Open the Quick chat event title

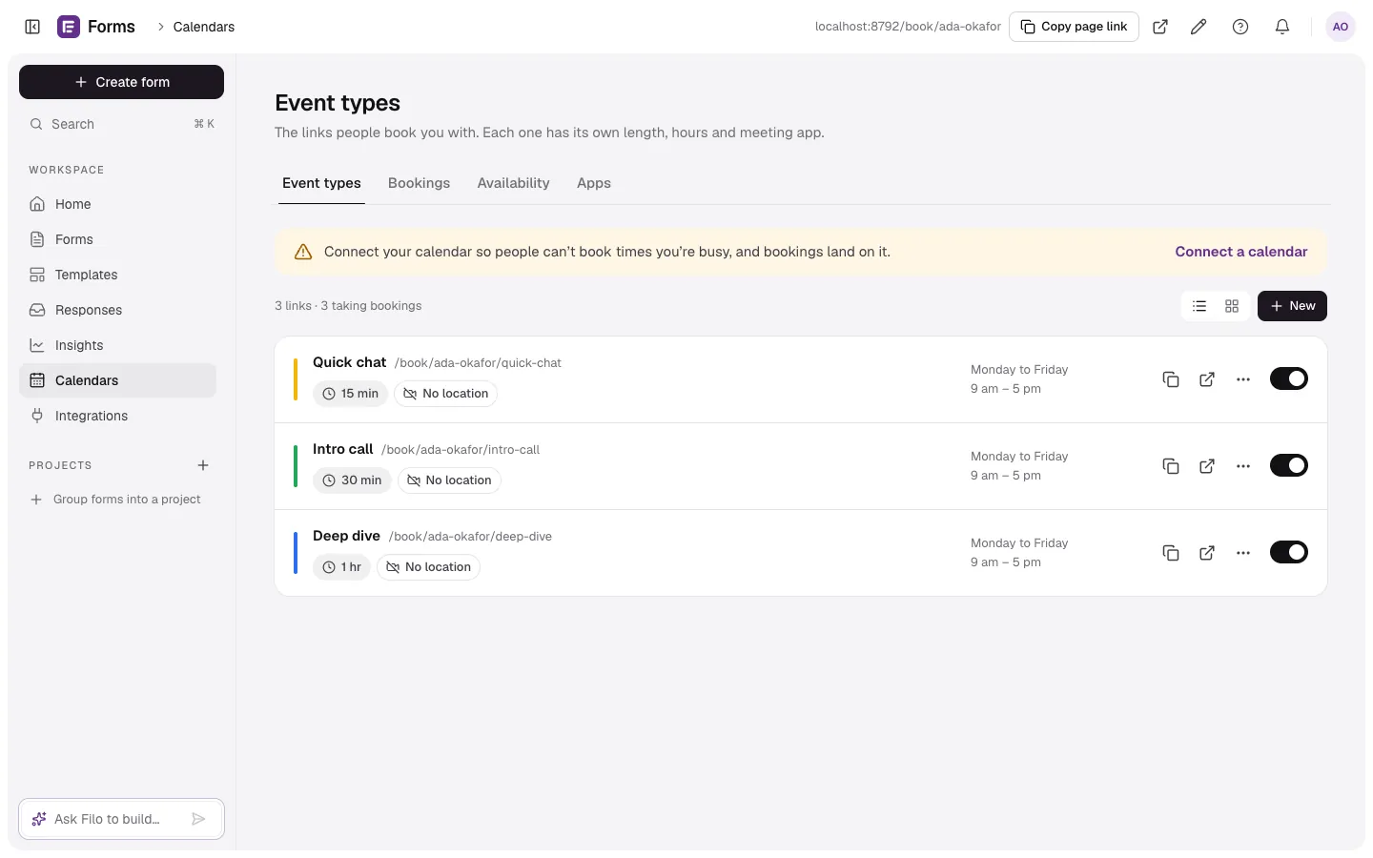click(x=349, y=362)
